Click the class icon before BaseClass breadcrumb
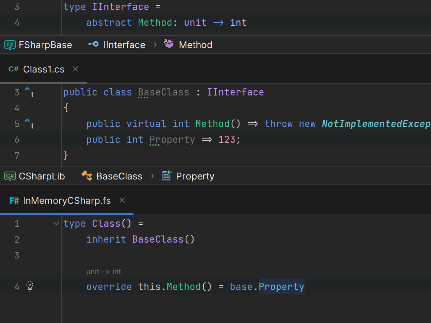Screen dimensions: 431x323 point(87,176)
